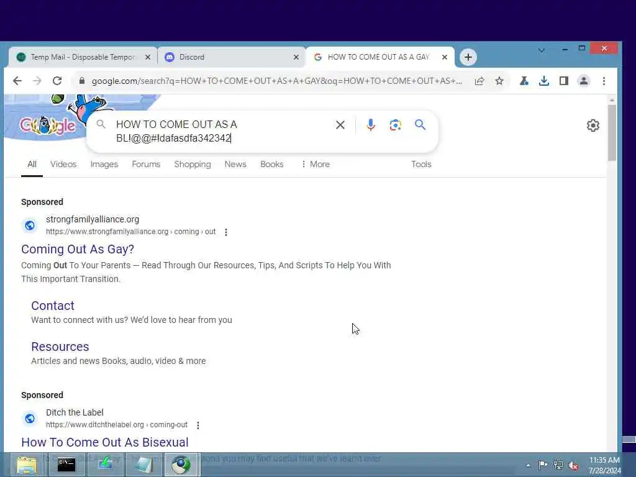Switch to the Temp Mail tab

[83, 57]
